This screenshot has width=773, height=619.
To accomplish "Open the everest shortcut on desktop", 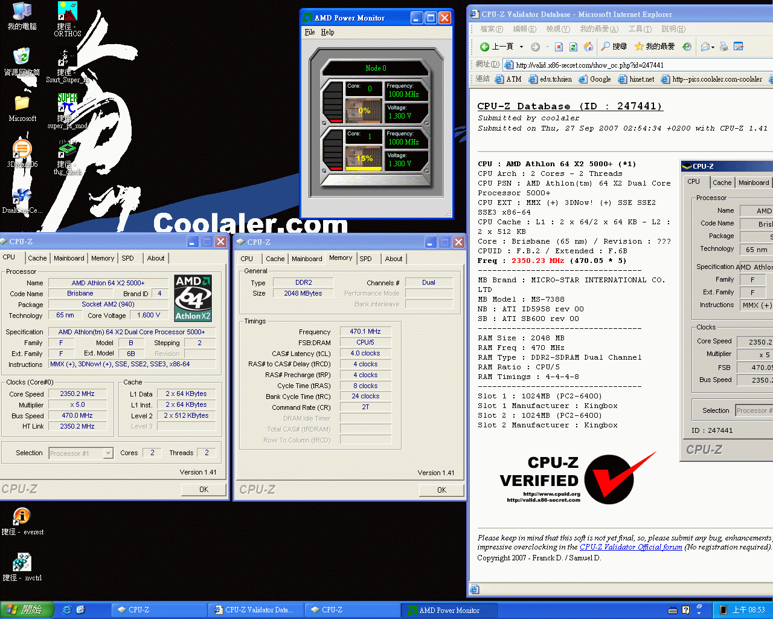I will point(22,521).
